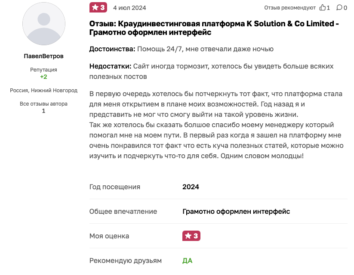Click the Отзыв рекомендуют label
The image size is (354, 275).
click(290, 8)
